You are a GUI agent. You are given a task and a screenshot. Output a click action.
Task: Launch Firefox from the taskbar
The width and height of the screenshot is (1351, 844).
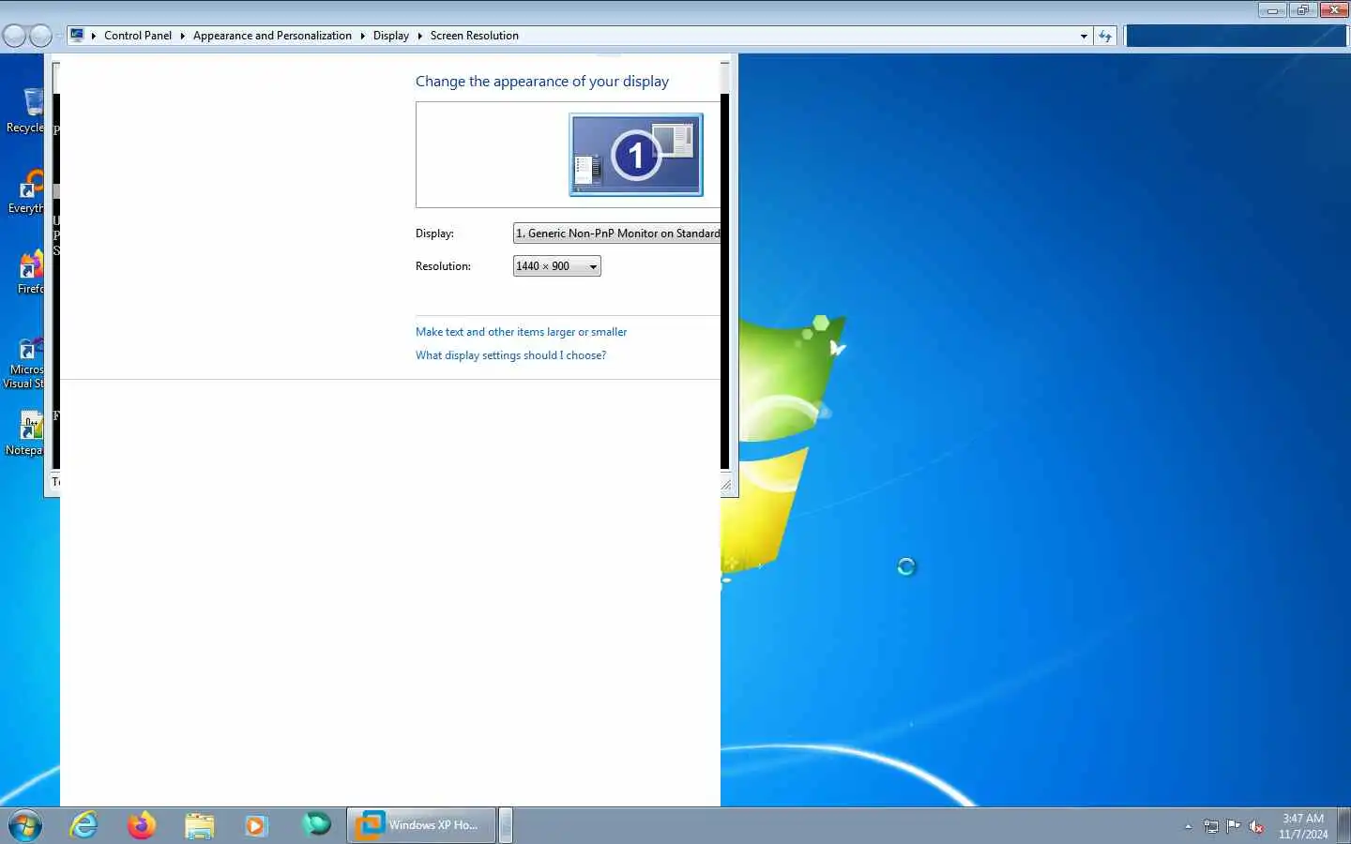pos(142,825)
